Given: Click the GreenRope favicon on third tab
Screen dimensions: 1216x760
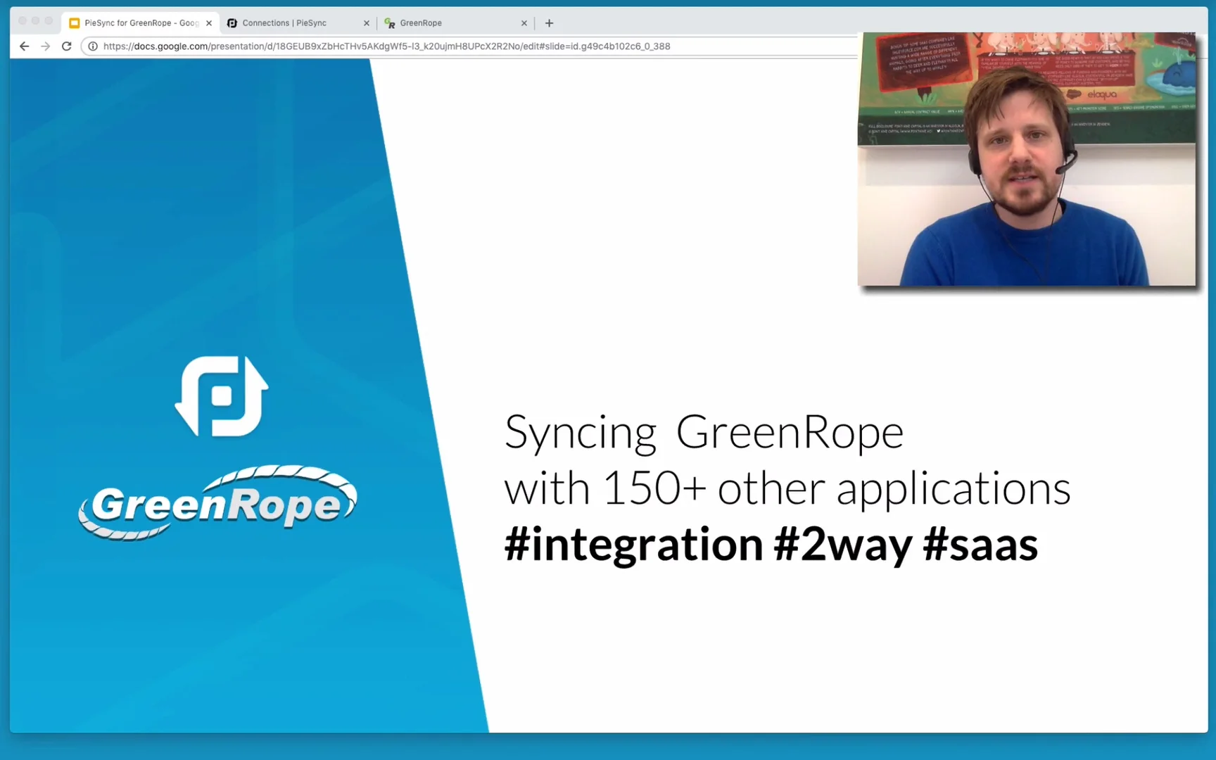Looking at the screenshot, I should click(389, 23).
